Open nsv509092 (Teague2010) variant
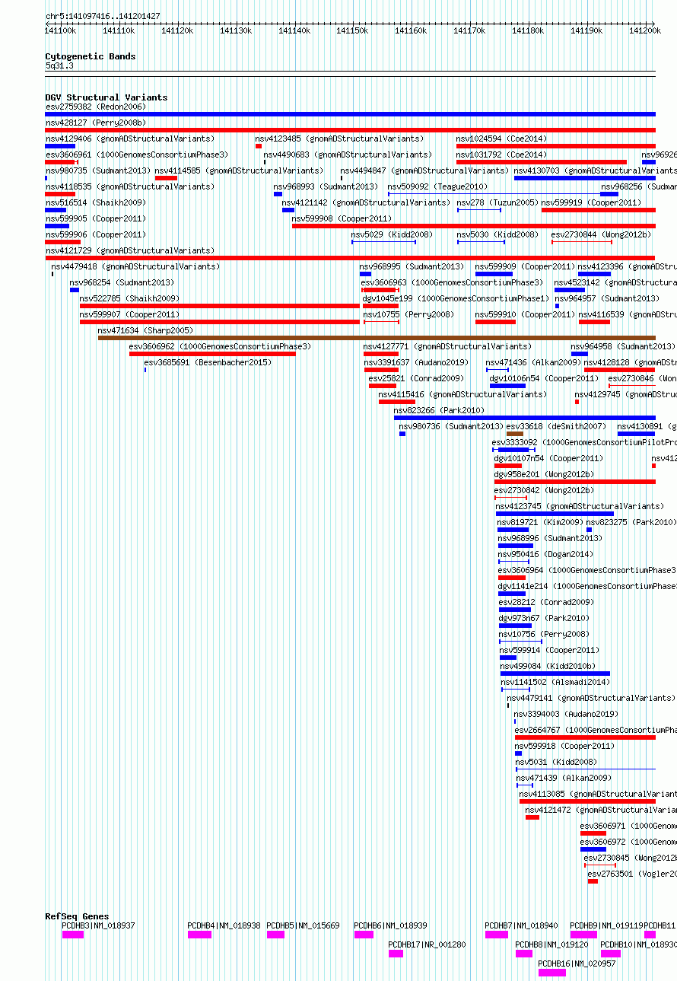 pos(437,186)
